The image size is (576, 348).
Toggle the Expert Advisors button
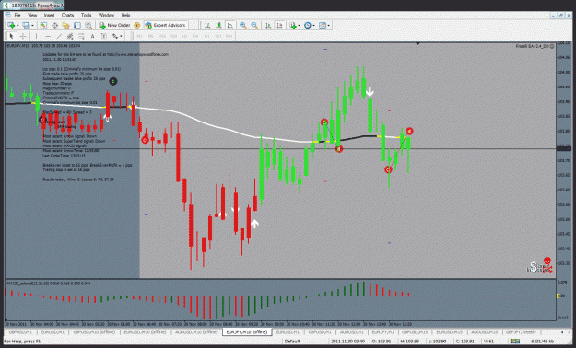point(166,26)
